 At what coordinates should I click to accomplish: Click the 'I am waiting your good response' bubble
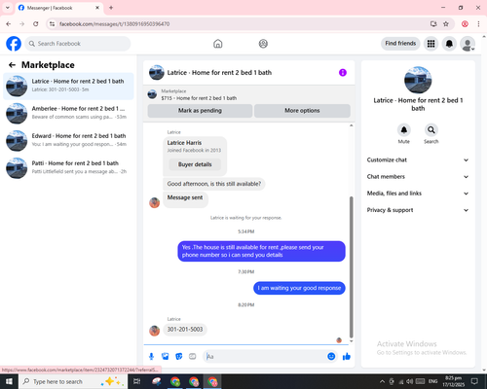coord(299,288)
